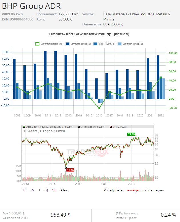Toggle the Gewinn [Mrd. $] legend swatch

(x=120, y=44)
